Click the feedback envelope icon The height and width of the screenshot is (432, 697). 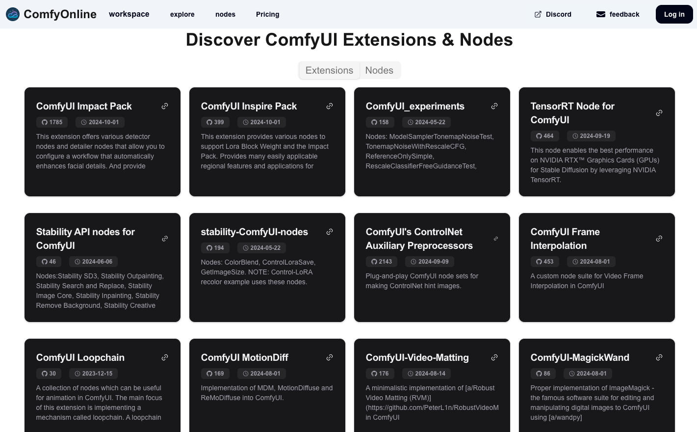(601, 14)
